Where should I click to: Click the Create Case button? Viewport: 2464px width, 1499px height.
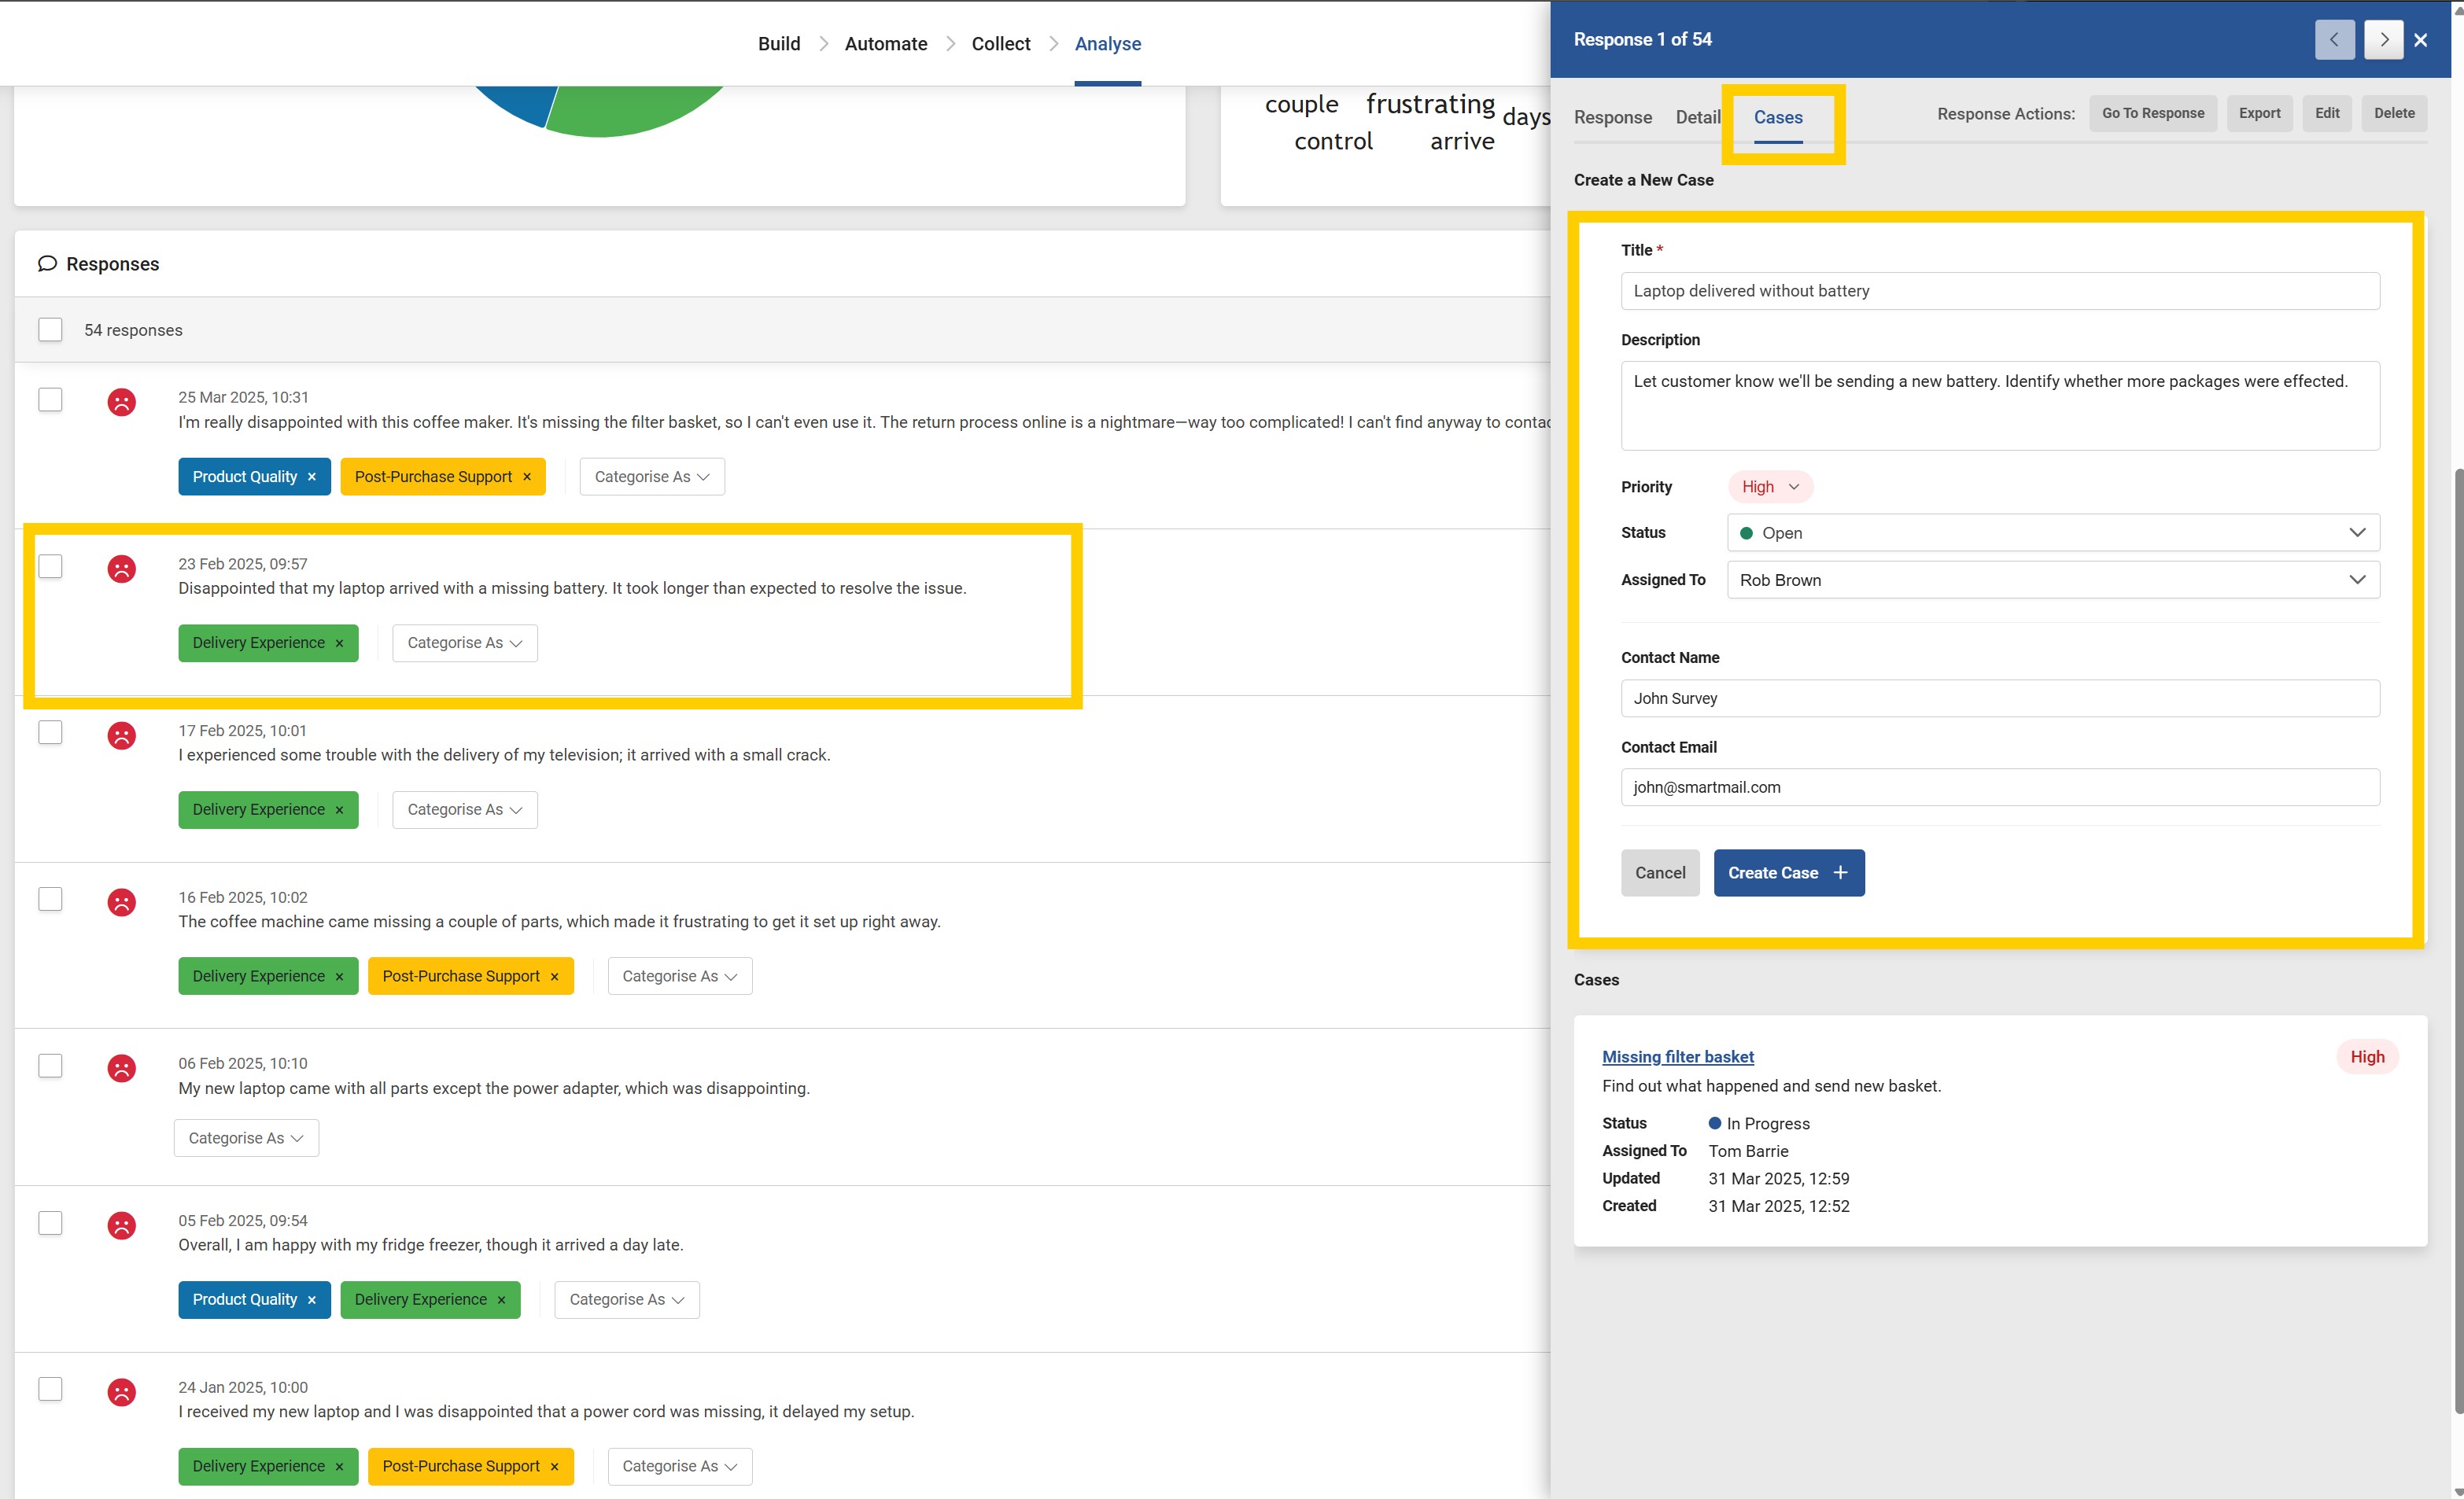[x=1788, y=873]
